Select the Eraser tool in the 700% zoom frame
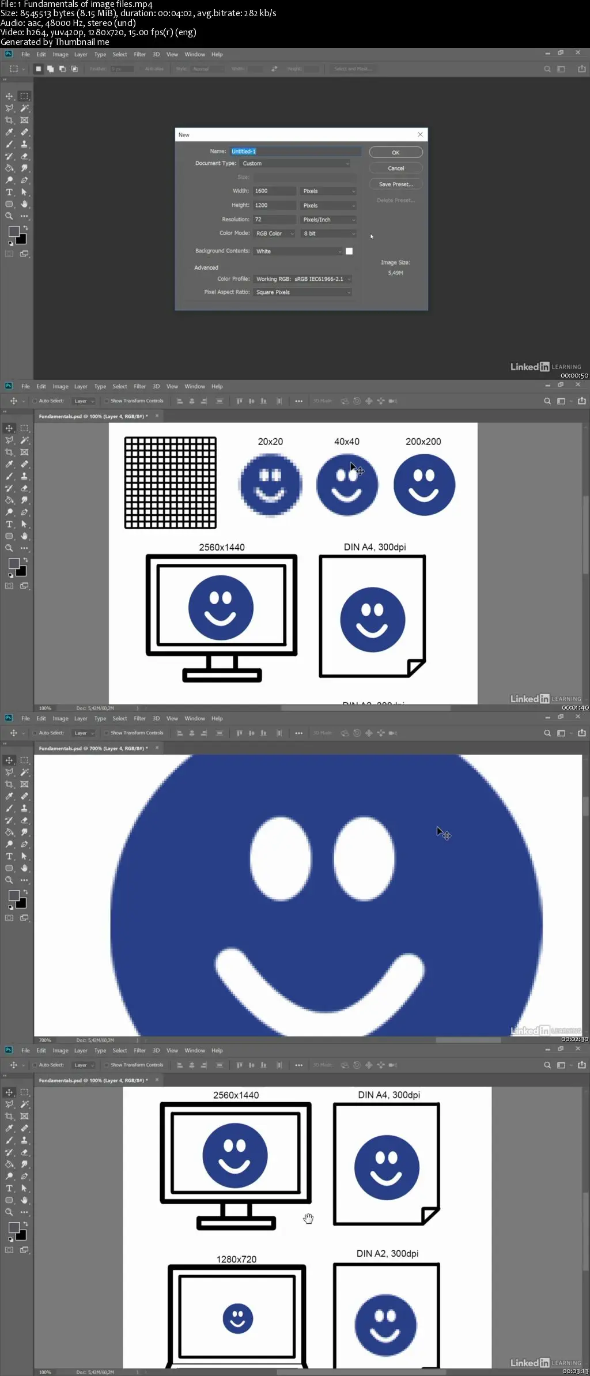This screenshot has width=590, height=1376. coord(24,820)
